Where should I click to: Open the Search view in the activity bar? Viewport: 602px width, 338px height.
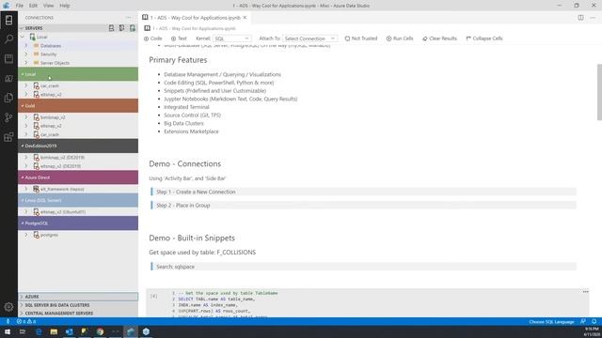[8, 39]
